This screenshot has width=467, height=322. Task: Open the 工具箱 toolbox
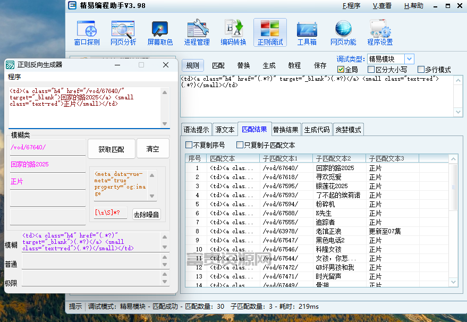click(x=307, y=33)
